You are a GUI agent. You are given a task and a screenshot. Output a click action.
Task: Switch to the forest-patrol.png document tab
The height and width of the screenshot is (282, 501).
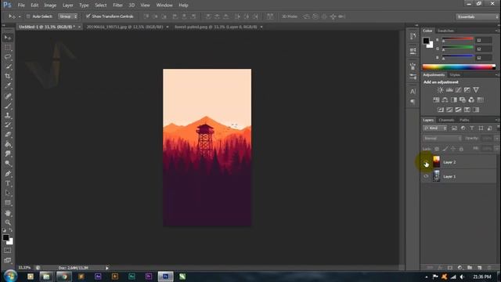[216, 27]
